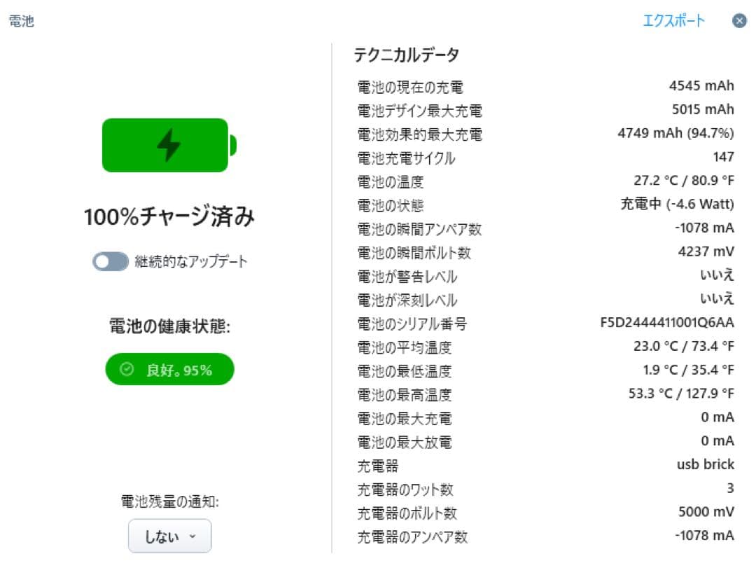Click the green 良好。95% status pill
The image size is (756, 575).
point(169,369)
